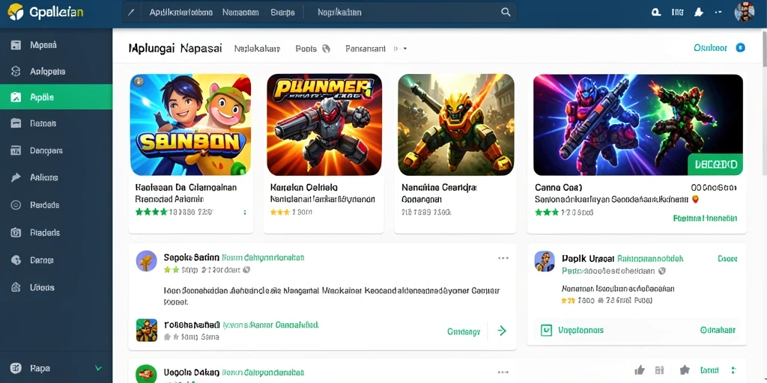Open the Sianps item in the top bar
This screenshot has height=383, width=767.
282,12
